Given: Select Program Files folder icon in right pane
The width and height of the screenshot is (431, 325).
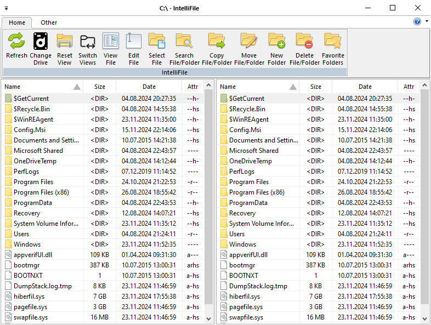Looking at the screenshot, I should (x=224, y=182).
